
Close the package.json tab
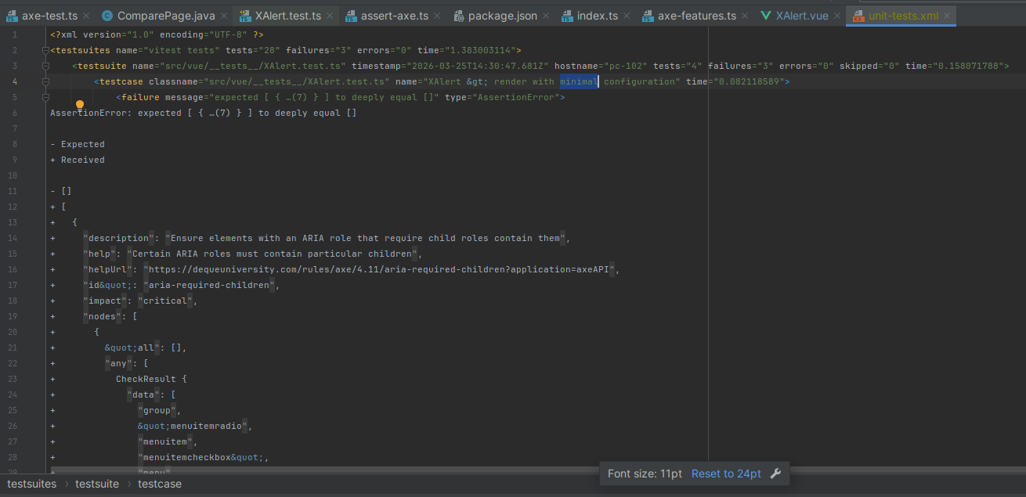tap(546, 16)
